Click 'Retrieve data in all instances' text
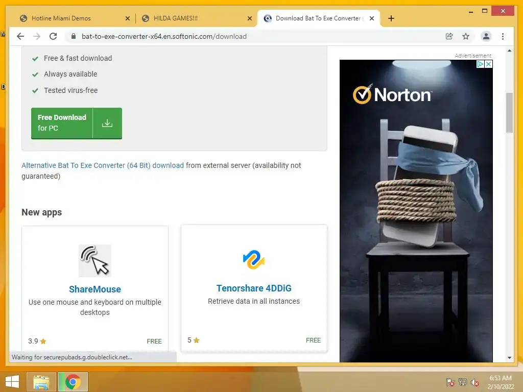Viewport: 523px width, 392px height. 254,301
